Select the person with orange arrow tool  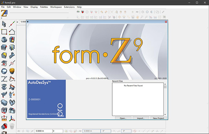pos(12,95)
